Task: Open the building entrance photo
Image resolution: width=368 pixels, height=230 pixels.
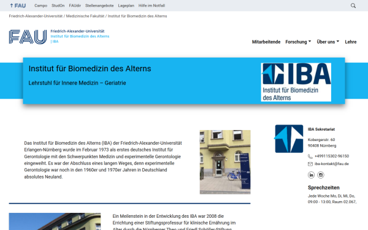Action: pyautogui.click(x=225, y=162)
